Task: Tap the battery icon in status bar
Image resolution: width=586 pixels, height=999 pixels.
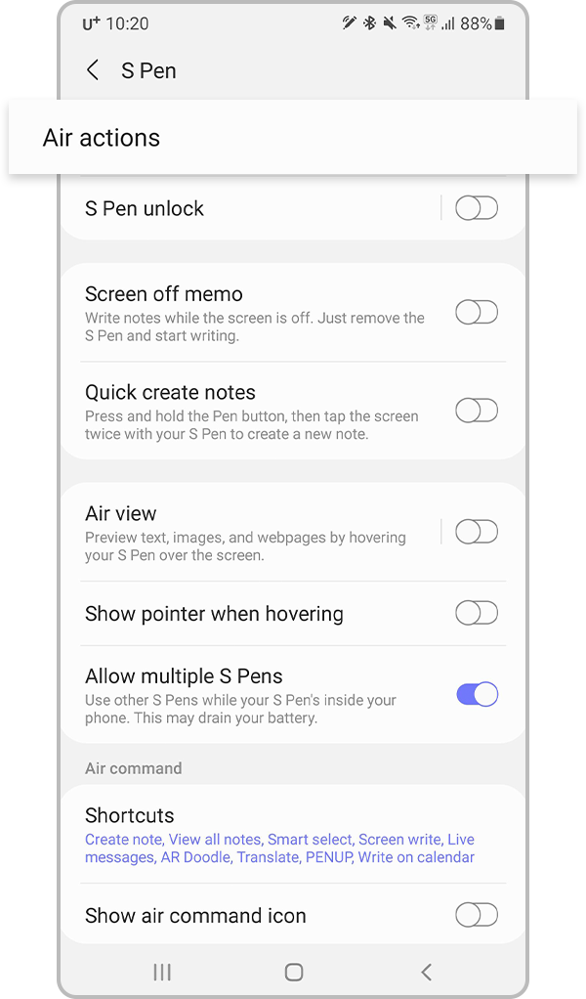Action: (499, 24)
